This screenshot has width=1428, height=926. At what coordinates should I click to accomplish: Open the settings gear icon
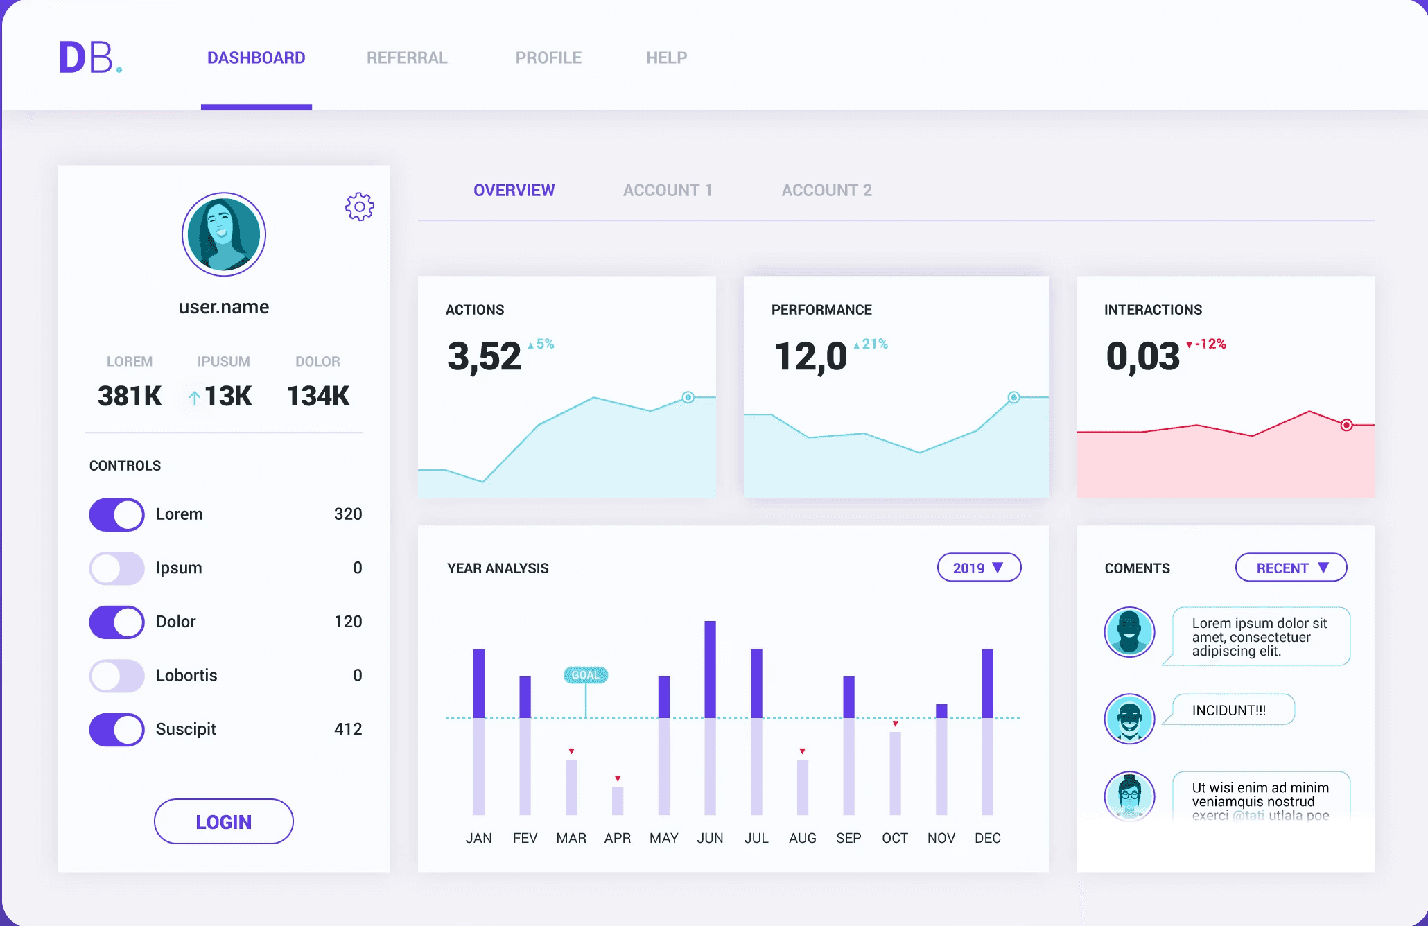(360, 207)
